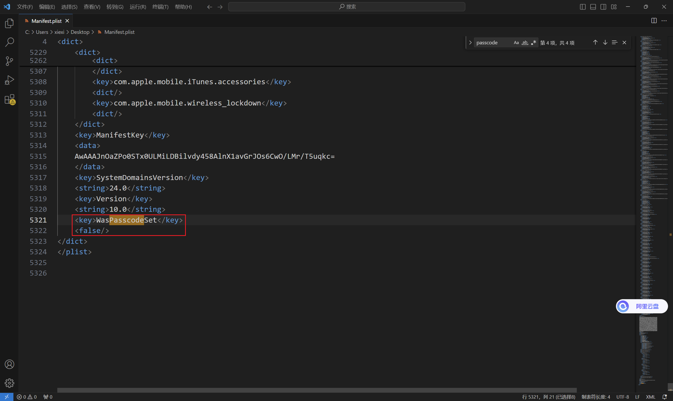Open the 终端(T) menu

pos(160,7)
